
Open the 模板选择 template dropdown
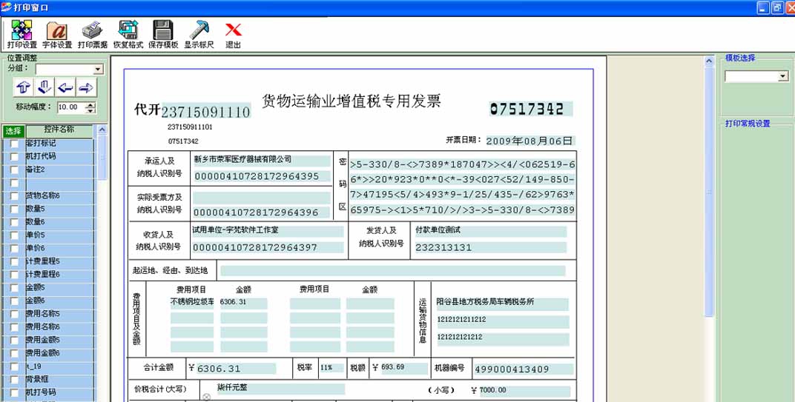[783, 76]
